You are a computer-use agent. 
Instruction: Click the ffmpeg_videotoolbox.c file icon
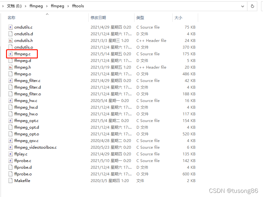pyautogui.click(x=10, y=147)
